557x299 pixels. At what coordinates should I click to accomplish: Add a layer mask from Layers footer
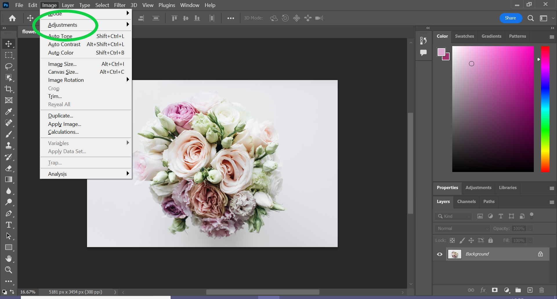pos(495,290)
